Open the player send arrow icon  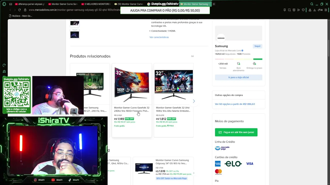299,10
